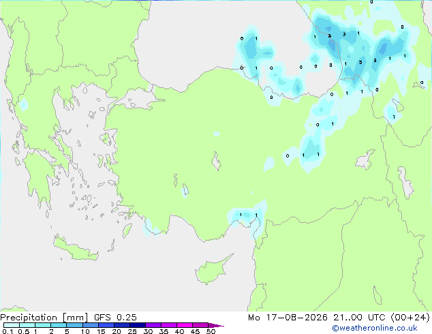The width and height of the screenshot is (432, 334).
Task: Click the '0.5' legend scale label
Action: [23, 331]
